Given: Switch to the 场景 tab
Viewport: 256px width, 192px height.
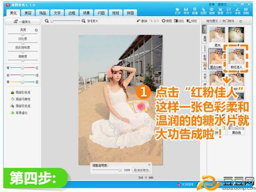Looking at the screenshot, I should pos(87,13).
